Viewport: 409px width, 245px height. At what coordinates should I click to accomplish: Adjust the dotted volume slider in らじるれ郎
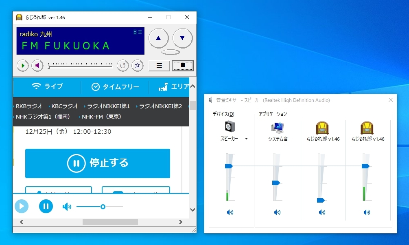80,65
